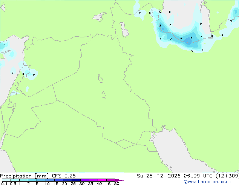Click the 0.1–0.5 mm palest legend swatch
The image size is (239, 185).
6,180
